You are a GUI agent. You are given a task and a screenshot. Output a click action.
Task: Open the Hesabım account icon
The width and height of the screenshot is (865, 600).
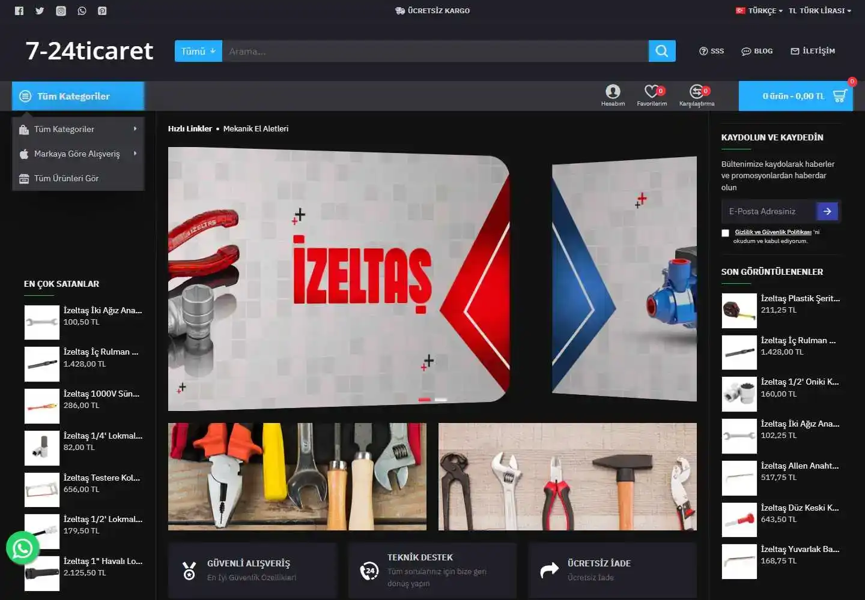pos(613,91)
